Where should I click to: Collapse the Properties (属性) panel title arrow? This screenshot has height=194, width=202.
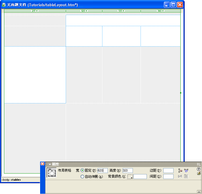point(50,164)
